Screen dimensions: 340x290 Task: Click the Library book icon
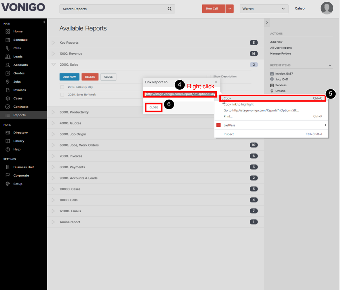(8, 141)
